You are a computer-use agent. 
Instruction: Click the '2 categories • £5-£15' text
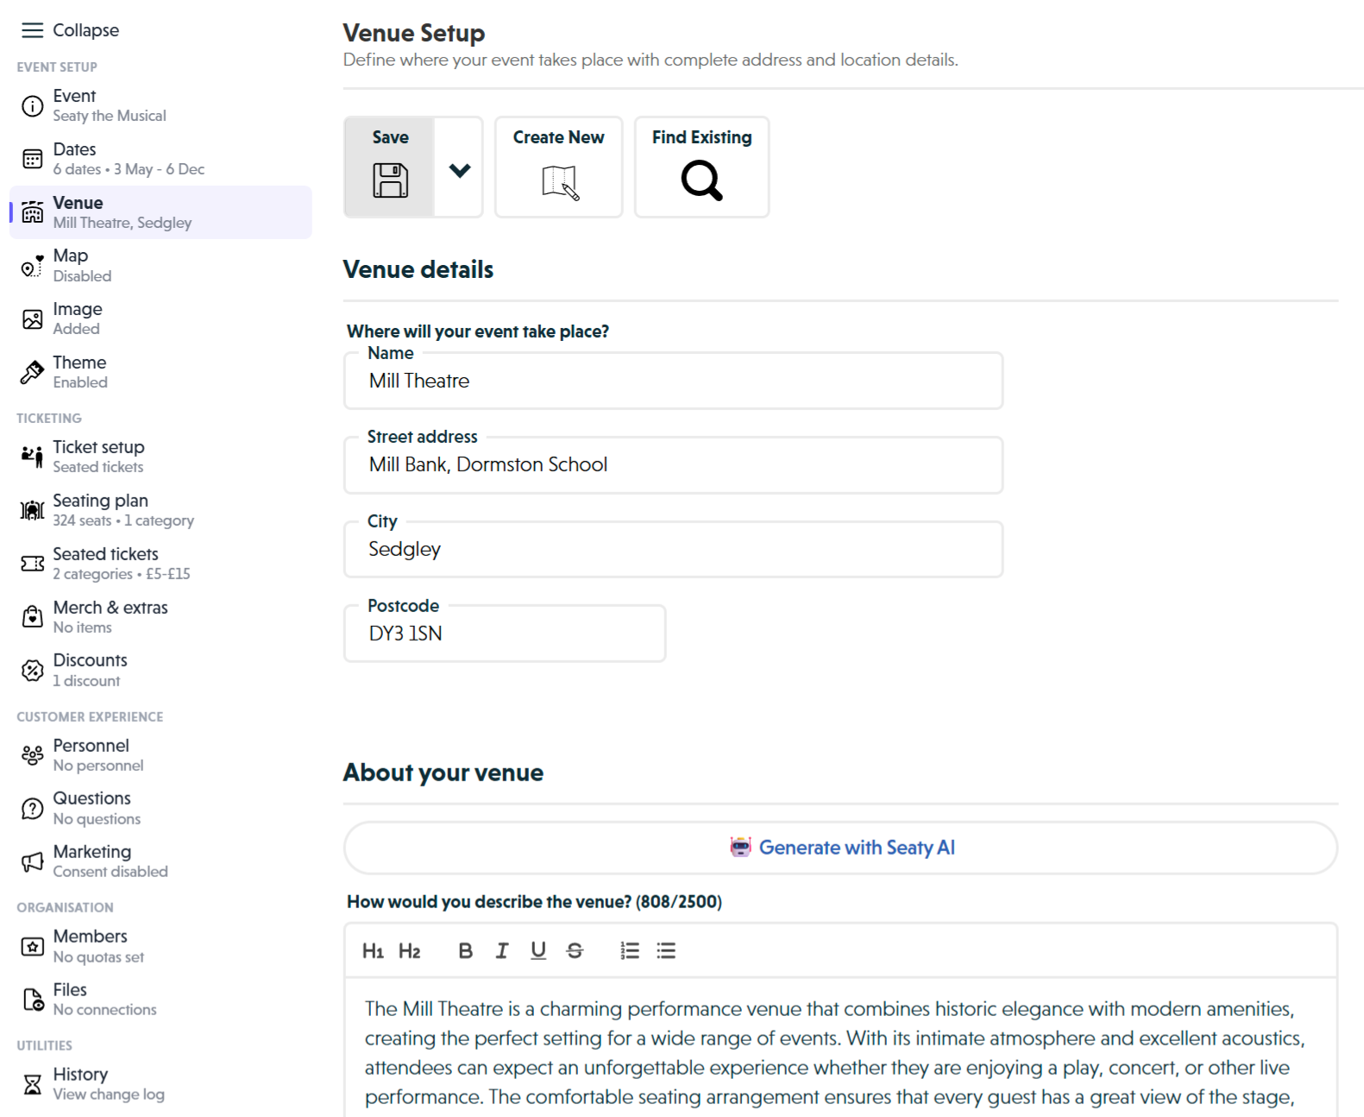click(x=122, y=574)
